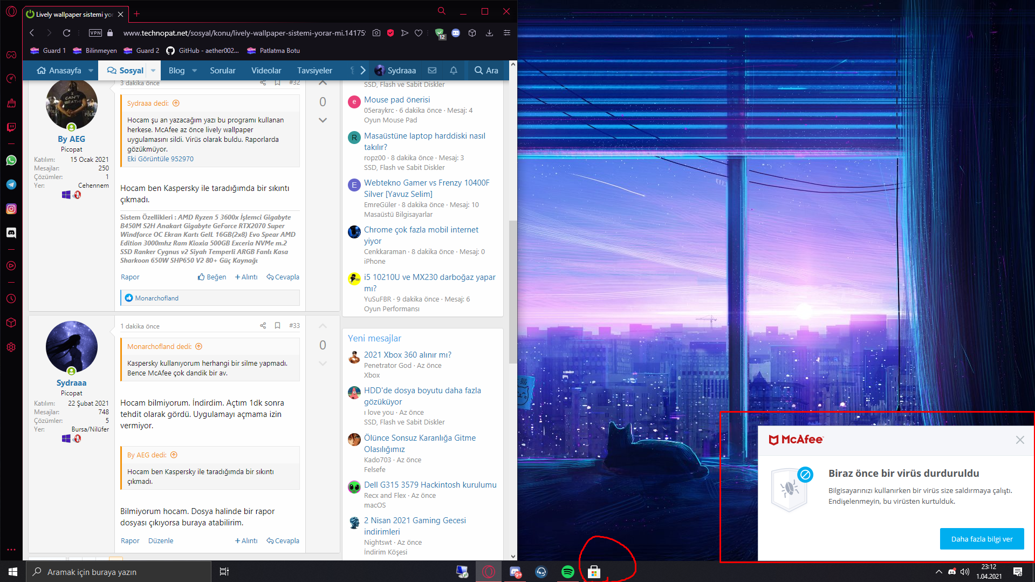Open history clock icon in sidebar

11,299
